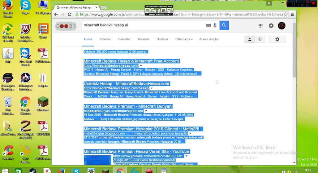The image size is (318, 173).
Task: Open Ücretsiz Hesap - MinecraftBedavaHesap.com result
Action: click(126, 84)
